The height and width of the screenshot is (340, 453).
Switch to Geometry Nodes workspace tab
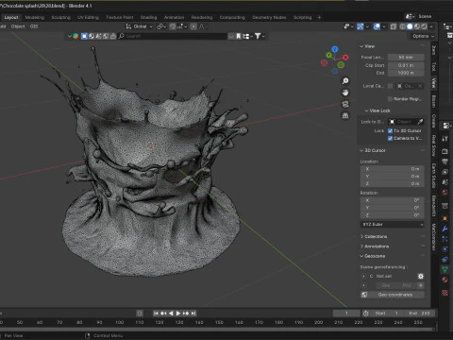pos(269,17)
